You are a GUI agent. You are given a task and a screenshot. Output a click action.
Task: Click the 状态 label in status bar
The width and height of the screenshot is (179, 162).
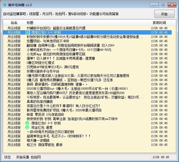pos(7,157)
